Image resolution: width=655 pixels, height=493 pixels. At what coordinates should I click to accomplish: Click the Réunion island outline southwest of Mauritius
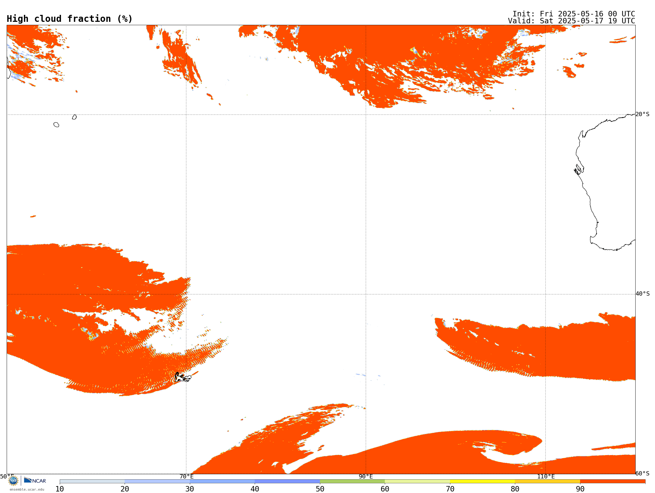pyautogui.click(x=56, y=125)
